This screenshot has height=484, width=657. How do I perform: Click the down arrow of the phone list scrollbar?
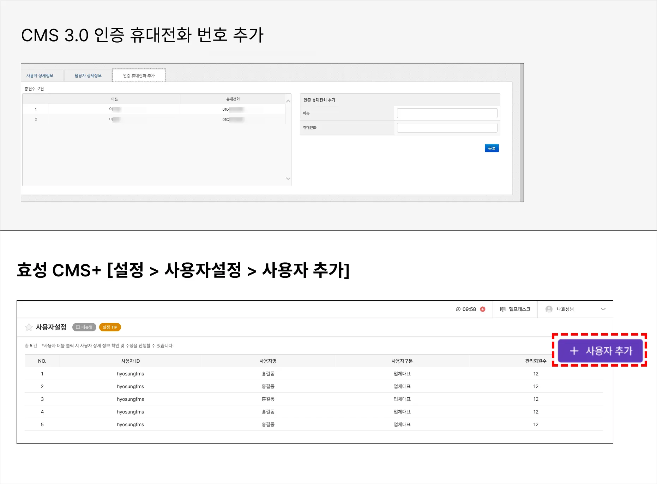coord(288,179)
